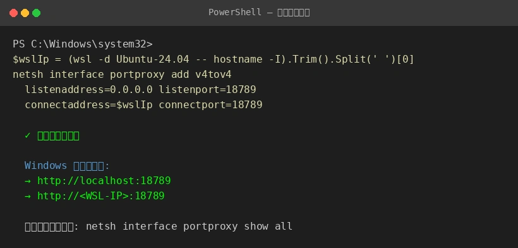The image size is (518, 248).
Task: Click the blue 'Windows' heading line
Action: coord(67,166)
